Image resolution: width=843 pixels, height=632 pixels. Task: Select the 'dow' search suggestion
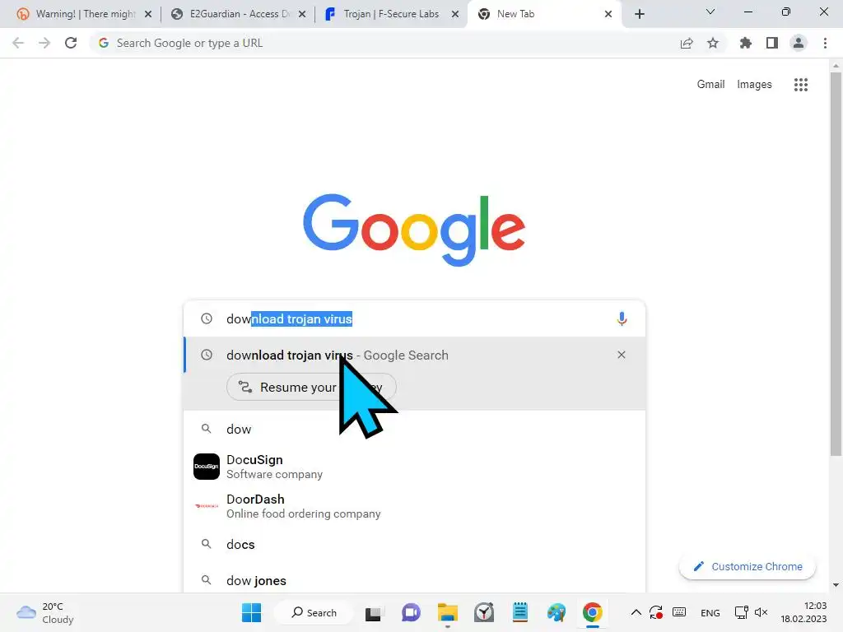(414, 429)
